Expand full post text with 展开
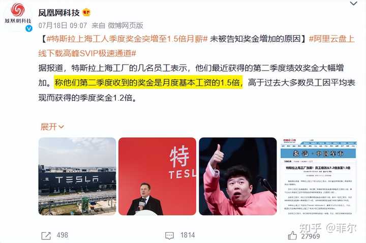The image size is (366, 243). 52,127
